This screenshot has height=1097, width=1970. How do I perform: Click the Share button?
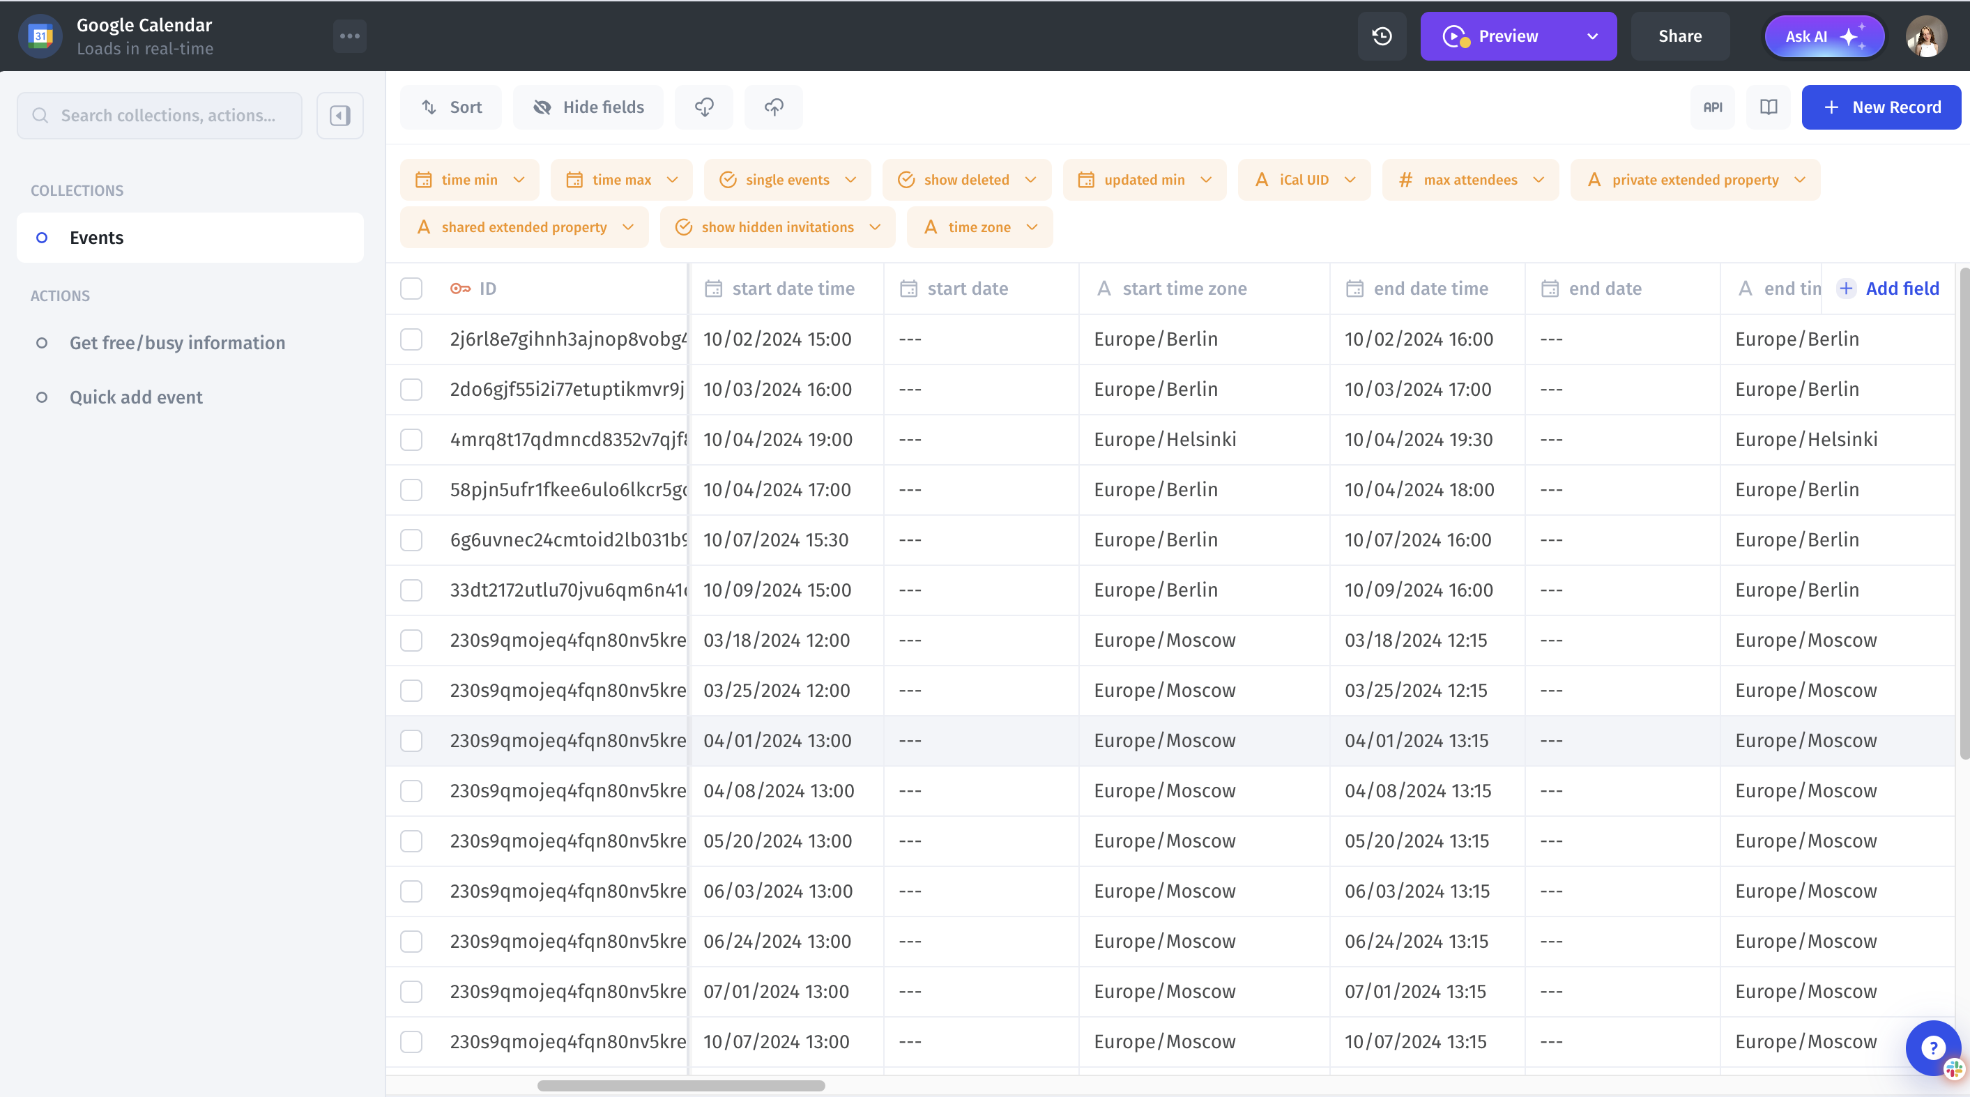click(x=1679, y=36)
